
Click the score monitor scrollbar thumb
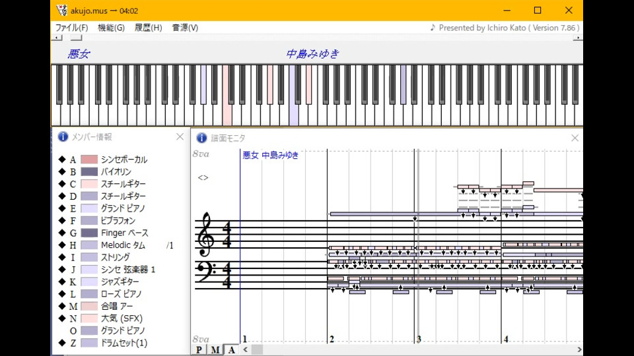(x=257, y=349)
